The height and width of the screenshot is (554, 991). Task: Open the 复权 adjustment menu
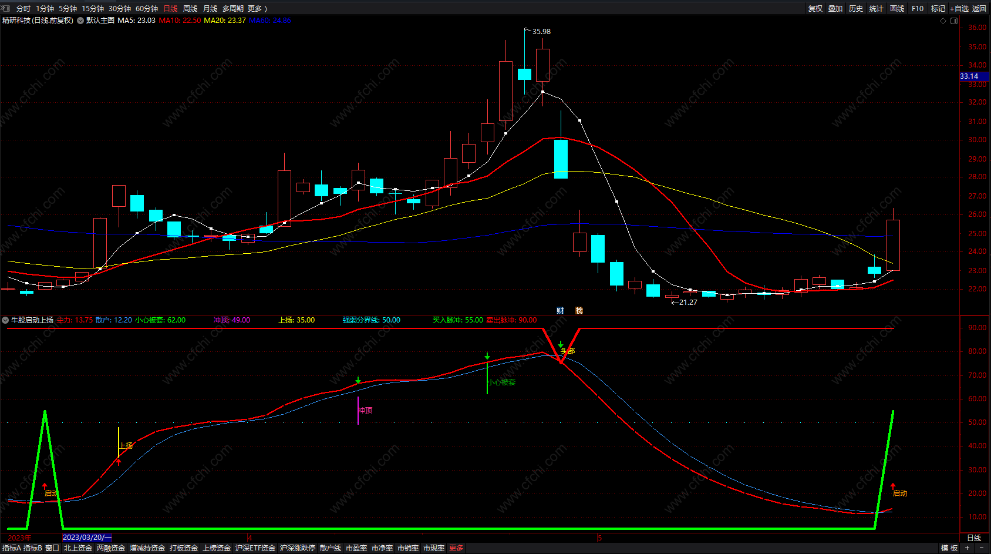pyautogui.click(x=815, y=9)
